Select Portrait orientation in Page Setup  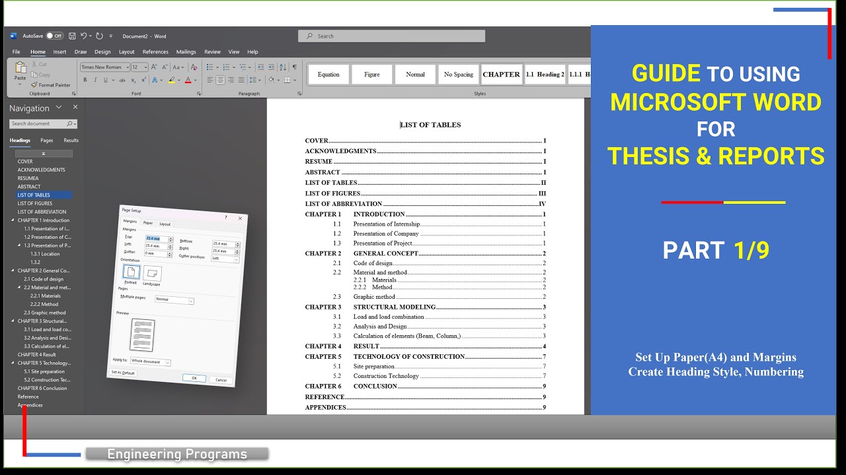click(x=131, y=272)
